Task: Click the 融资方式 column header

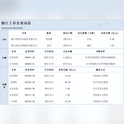Action: pos(100,70)
